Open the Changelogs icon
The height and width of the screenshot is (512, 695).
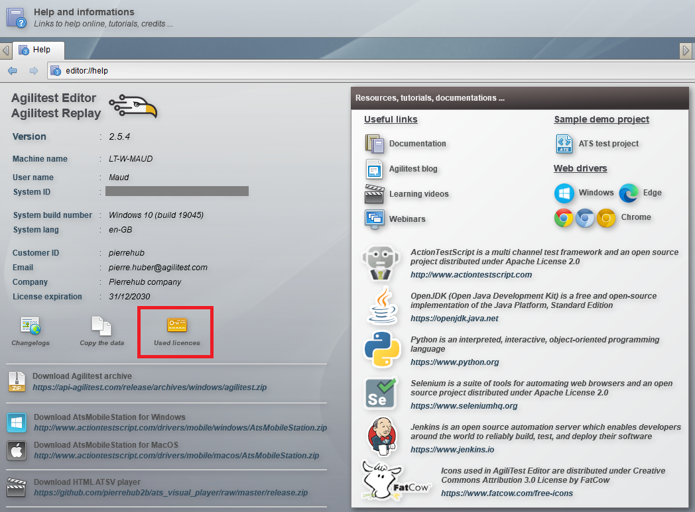click(31, 326)
